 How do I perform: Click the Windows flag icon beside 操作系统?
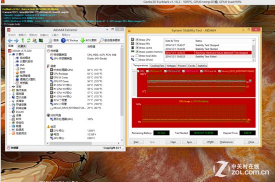[13, 90]
